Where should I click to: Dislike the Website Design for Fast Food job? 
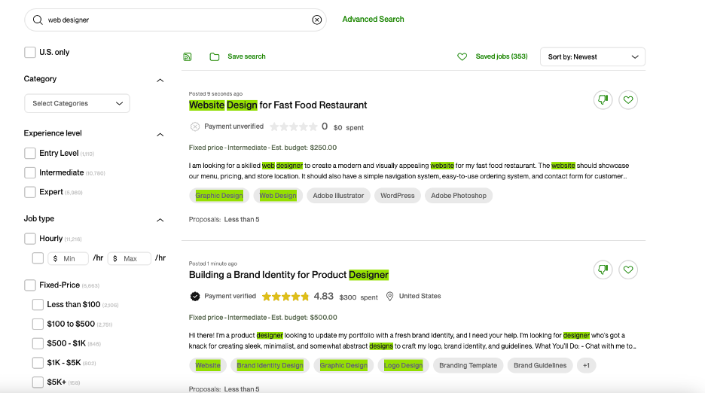[603, 99]
